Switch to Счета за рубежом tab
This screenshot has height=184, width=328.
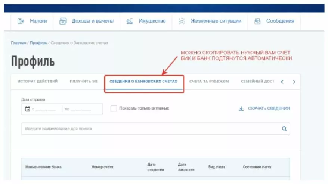coord(209,81)
